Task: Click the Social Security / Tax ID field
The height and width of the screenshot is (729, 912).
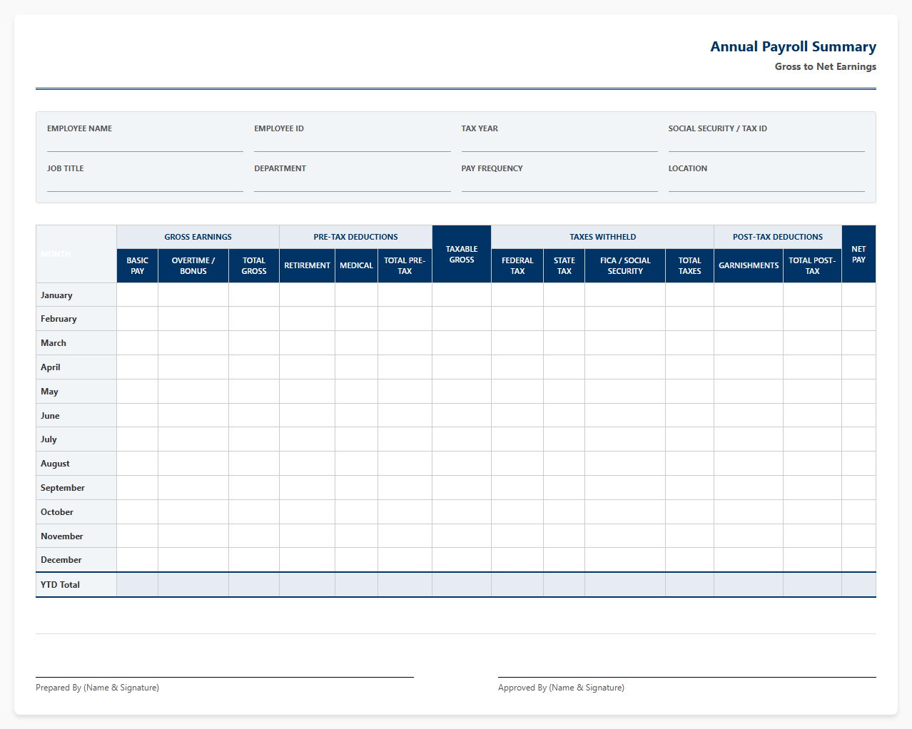Action: [766, 145]
